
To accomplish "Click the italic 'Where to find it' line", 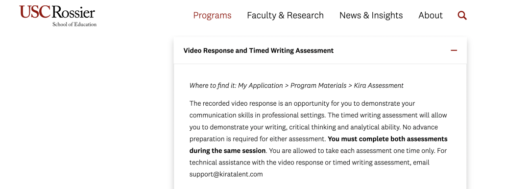I will click(x=296, y=86).
